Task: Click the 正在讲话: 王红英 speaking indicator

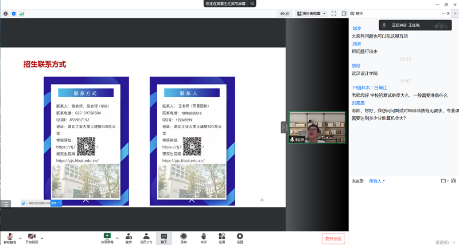Action: (415, 25)
